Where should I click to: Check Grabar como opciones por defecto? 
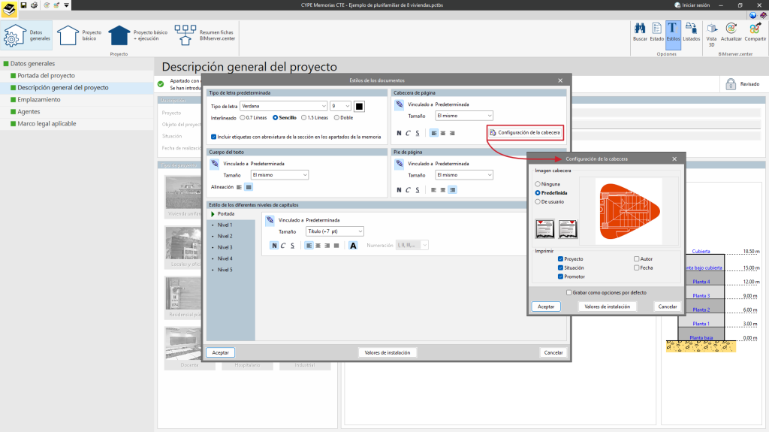(569, 292)
